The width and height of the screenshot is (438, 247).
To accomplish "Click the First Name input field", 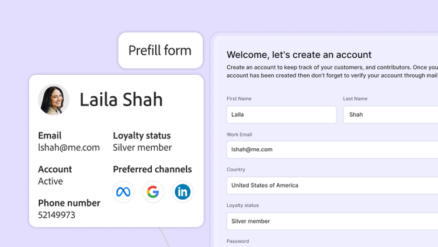I will (x=281, y=114).
